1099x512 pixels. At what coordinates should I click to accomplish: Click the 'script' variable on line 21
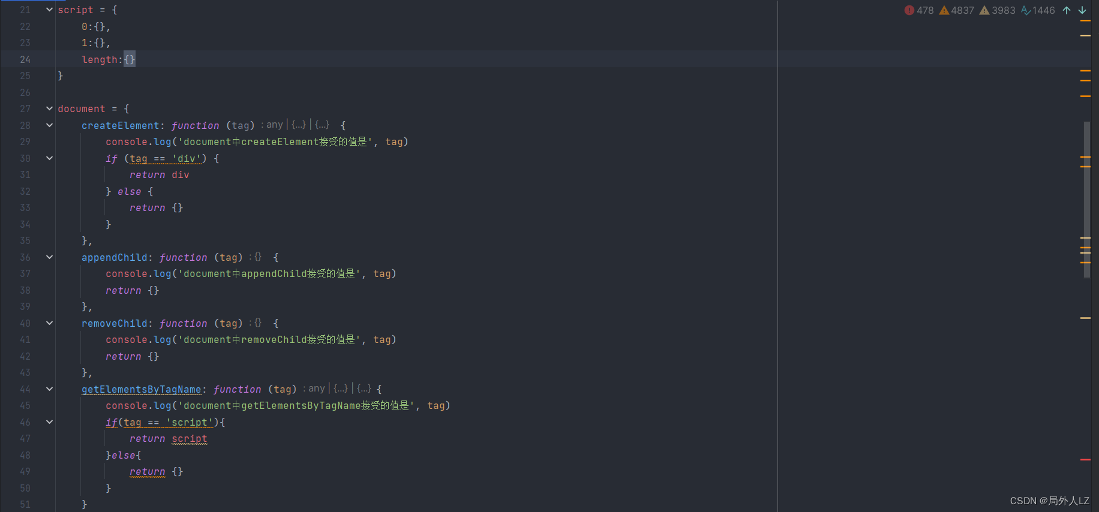tap(76, 10)
